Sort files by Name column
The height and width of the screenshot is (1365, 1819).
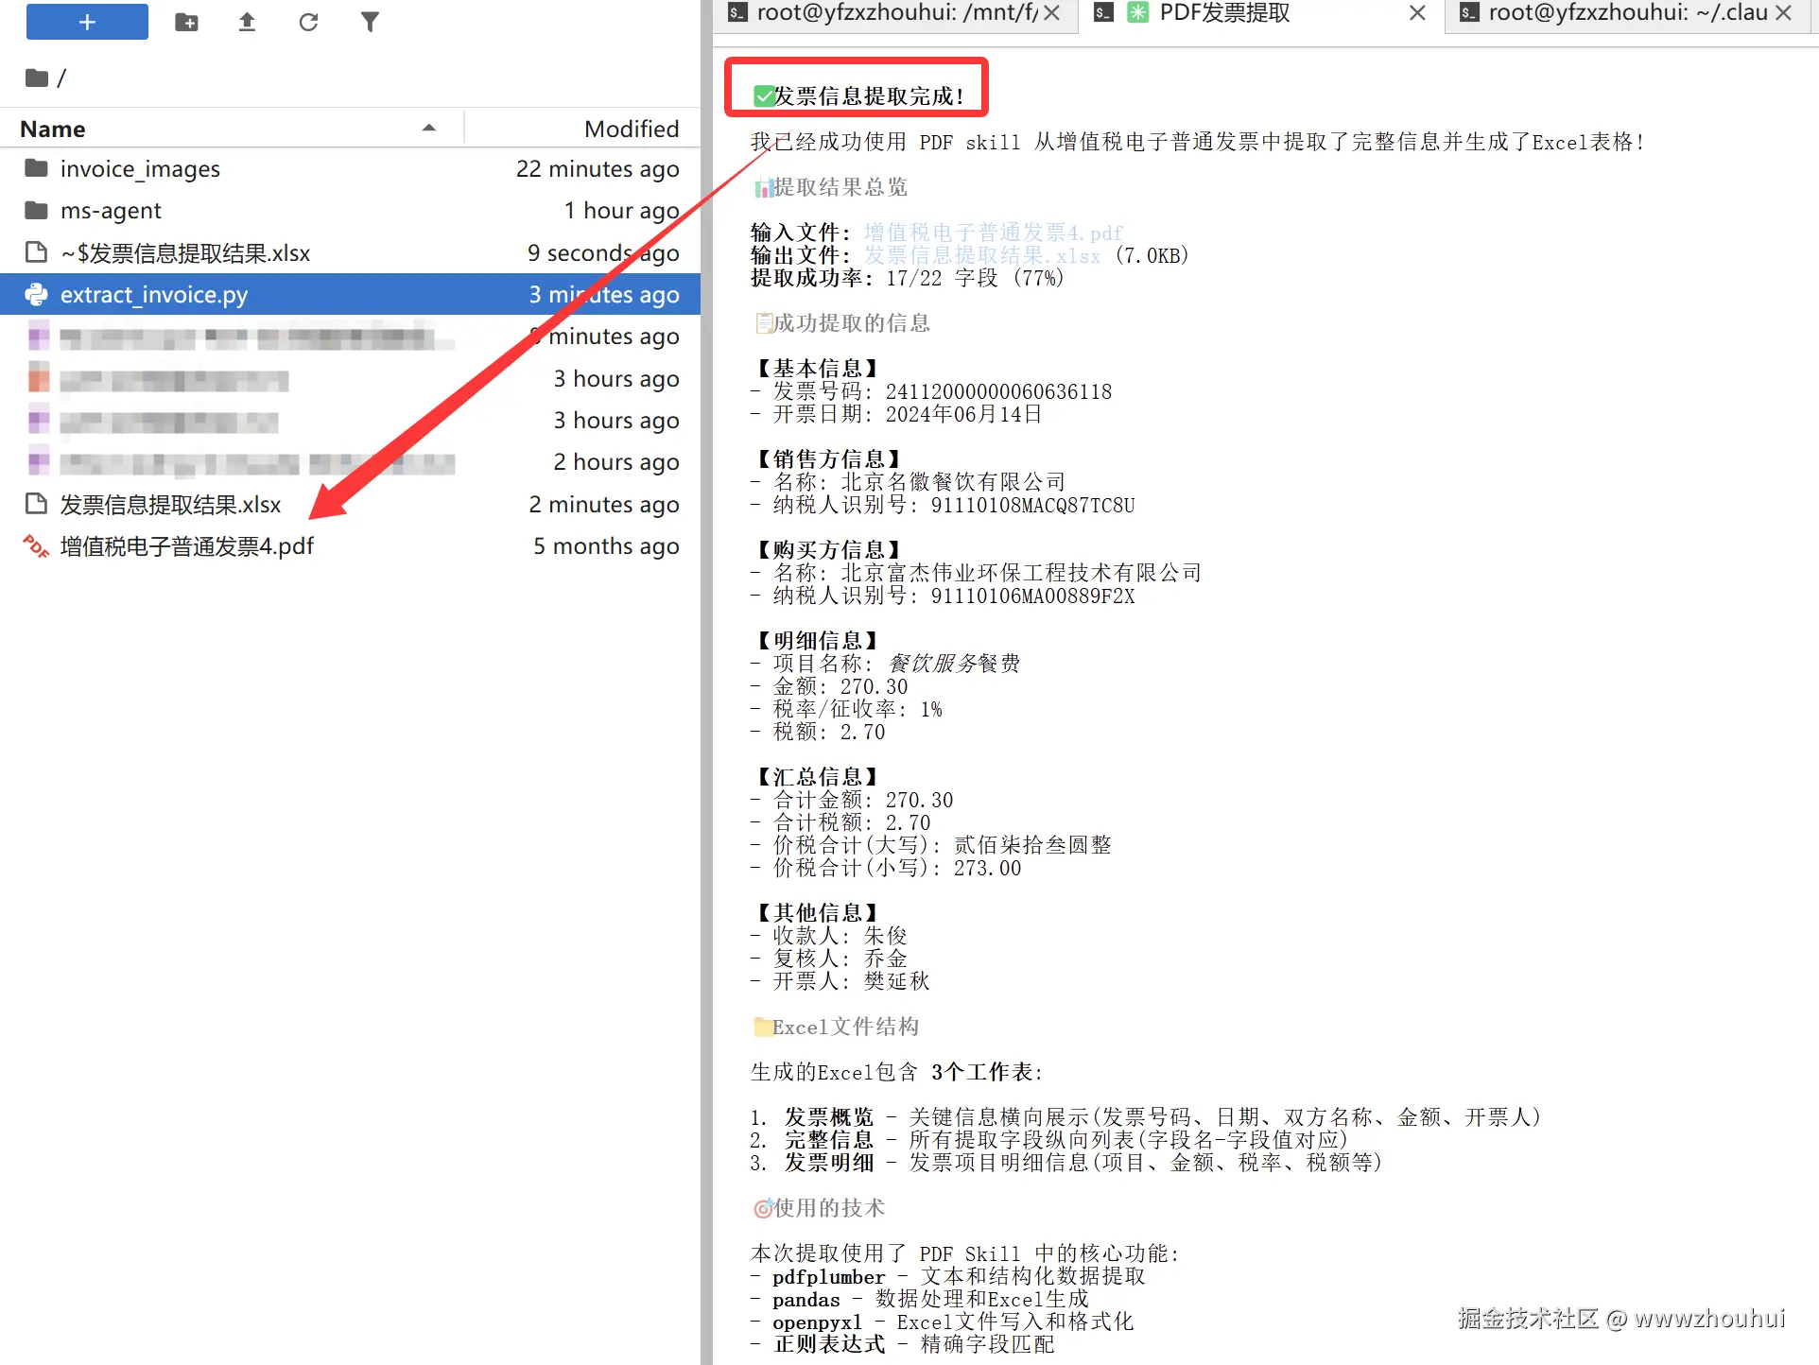tap(53, 129)
